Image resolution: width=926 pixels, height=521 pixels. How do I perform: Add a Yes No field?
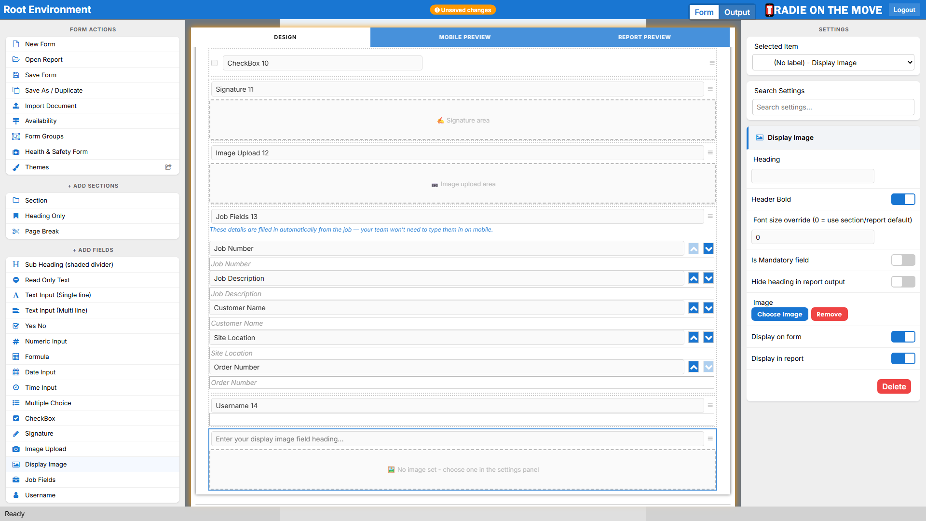93,326
